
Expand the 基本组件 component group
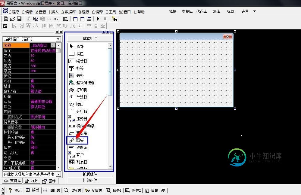click(90, 39)
